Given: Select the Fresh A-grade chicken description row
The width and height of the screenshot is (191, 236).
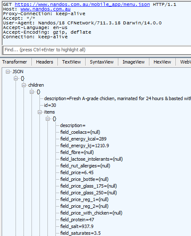Looking at the screenshot, I should (x=118, y=98).
